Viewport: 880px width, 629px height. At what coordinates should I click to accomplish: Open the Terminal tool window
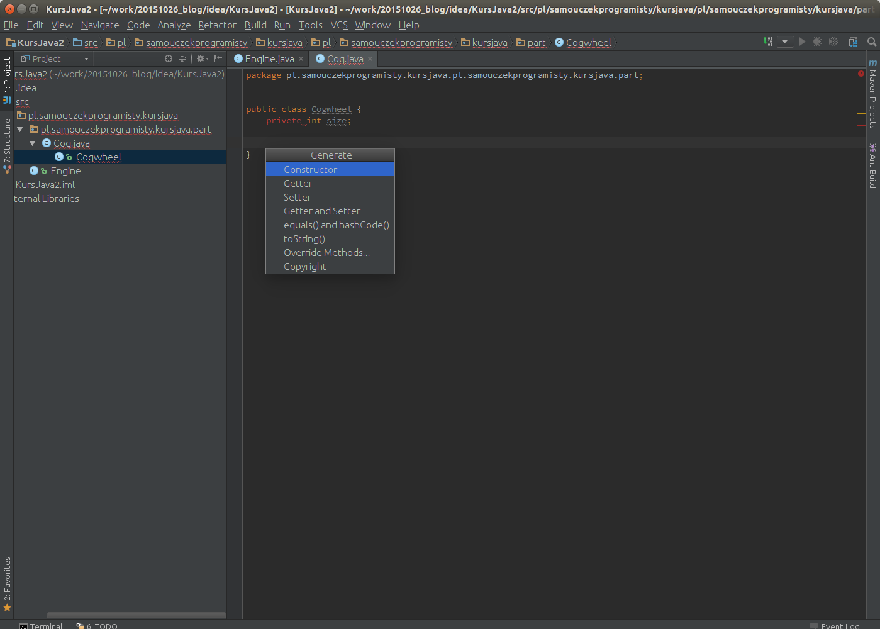click(41, 625)
